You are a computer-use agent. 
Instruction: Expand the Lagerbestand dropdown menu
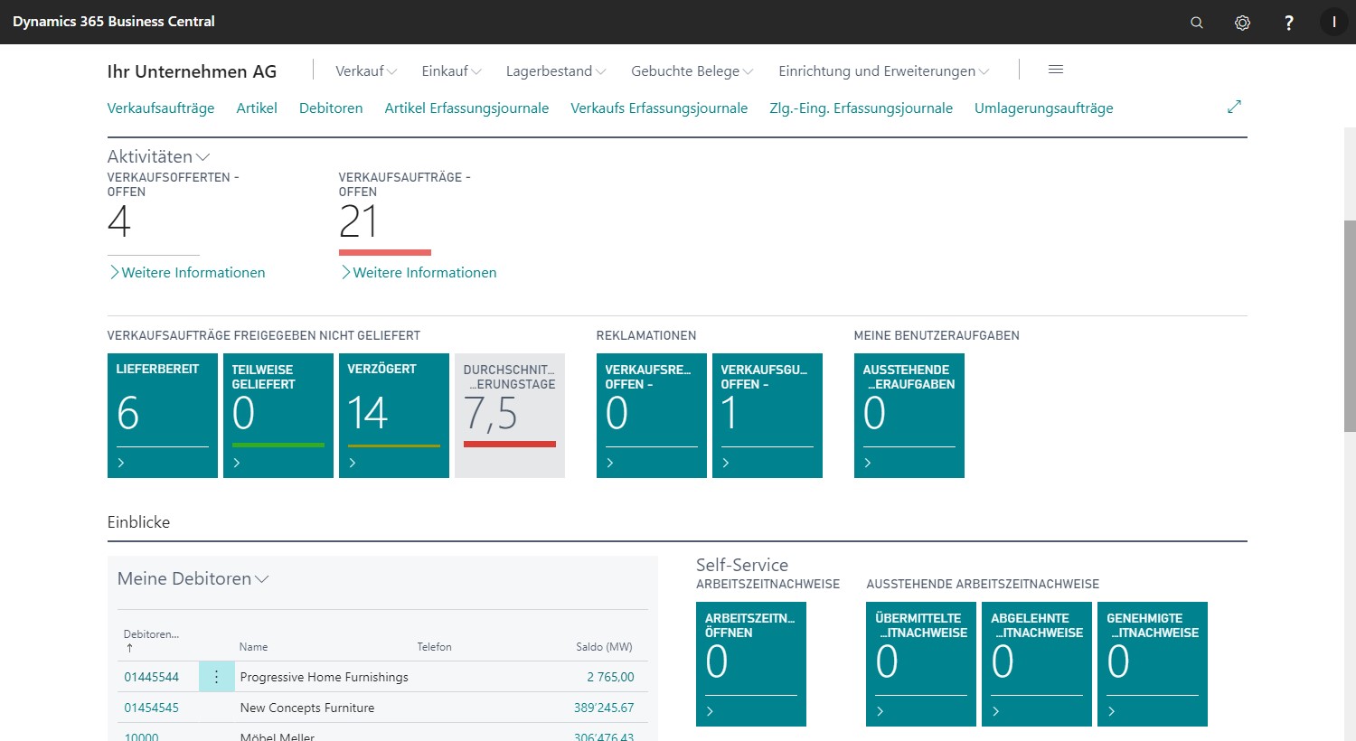(555, 71)
